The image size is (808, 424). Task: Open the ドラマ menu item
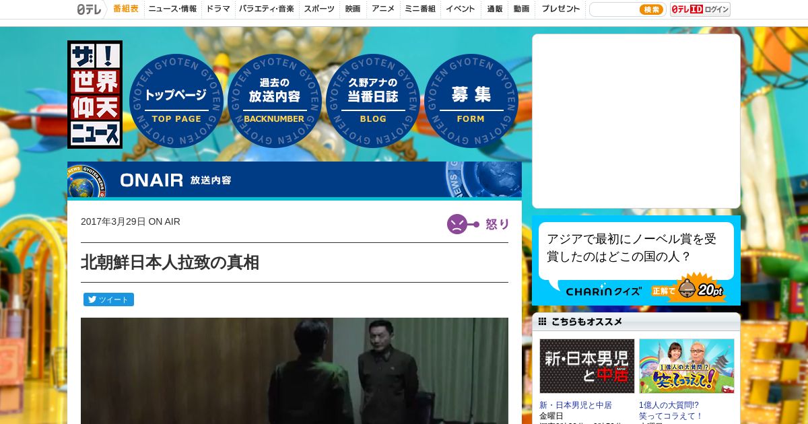click(x=218, y=9)
